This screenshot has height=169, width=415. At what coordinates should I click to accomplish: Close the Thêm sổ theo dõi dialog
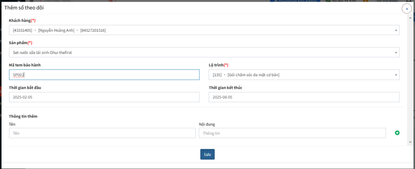click(x=407, y=9)
